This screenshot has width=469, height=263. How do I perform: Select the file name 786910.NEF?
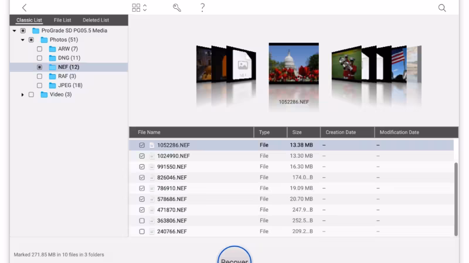pyautogui.click(x=172, y=188)
